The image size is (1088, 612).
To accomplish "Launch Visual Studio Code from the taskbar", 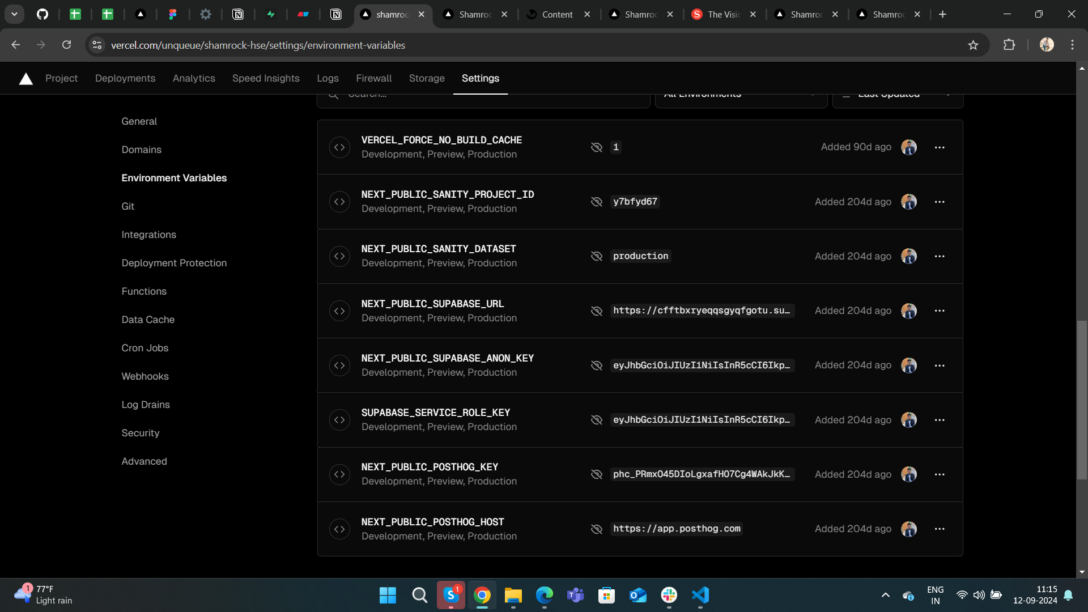I will (x=700, y=595).
